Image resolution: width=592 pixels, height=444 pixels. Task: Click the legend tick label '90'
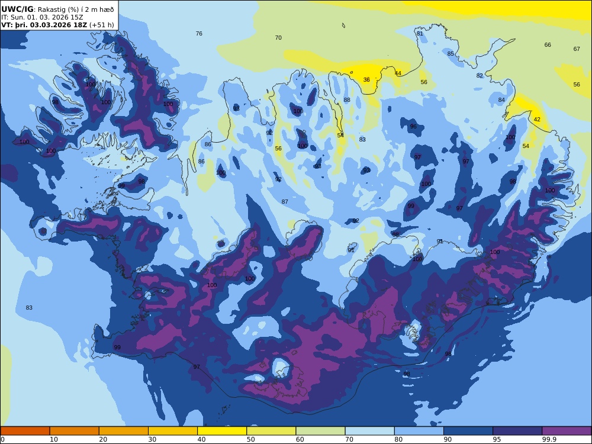pyautogui.click(x=448, y=439)
